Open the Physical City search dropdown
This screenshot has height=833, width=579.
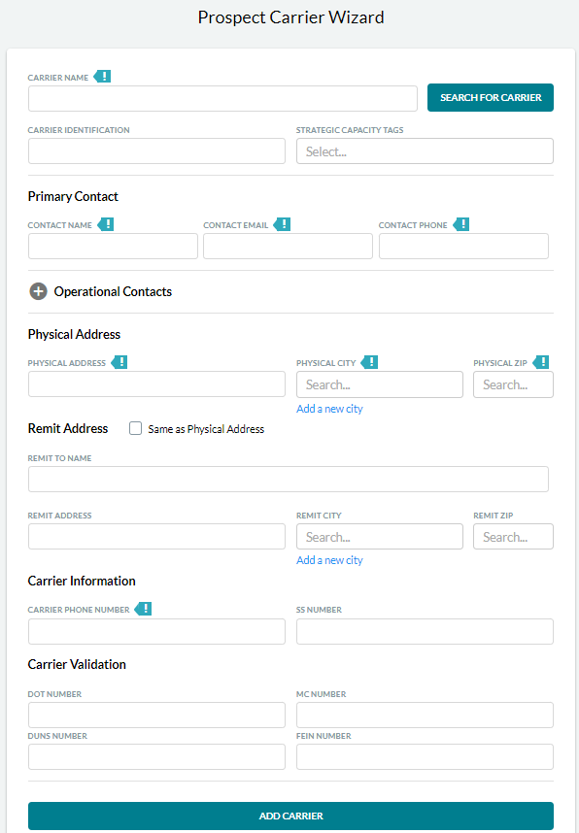[380, 384]
